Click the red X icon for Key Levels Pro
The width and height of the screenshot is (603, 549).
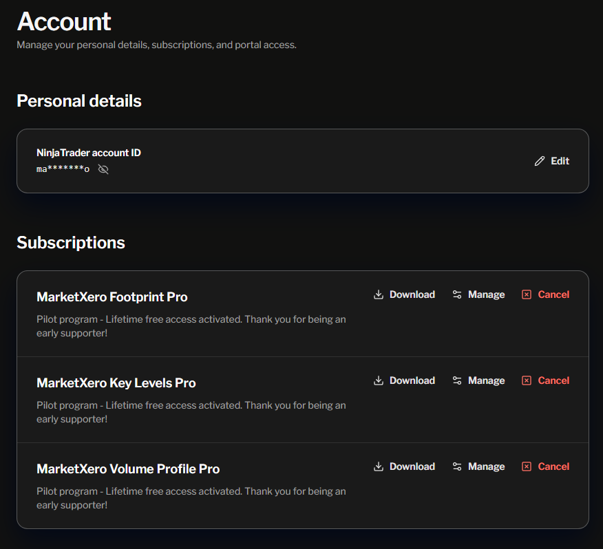(x=527, y=380)
